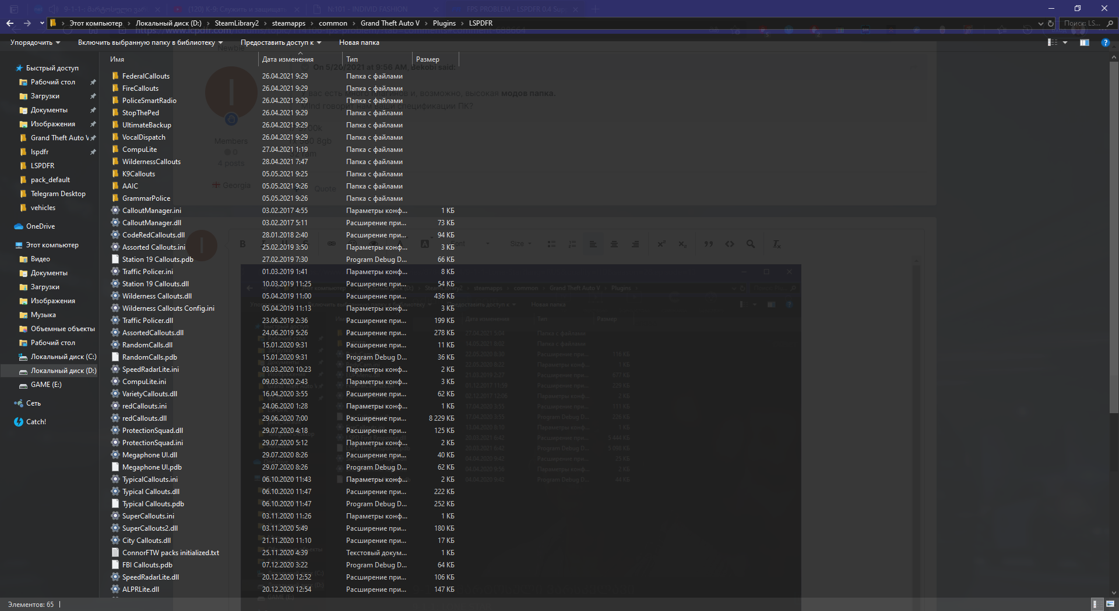Refresh the current folder view
The width and height of the screenshot is (1119, 611).
pos(1051,23)
